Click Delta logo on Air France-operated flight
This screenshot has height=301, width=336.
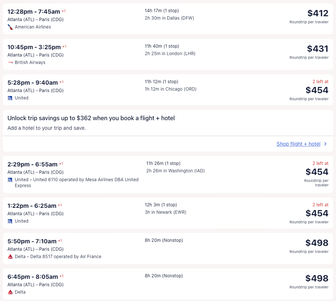tap(10, 257)
